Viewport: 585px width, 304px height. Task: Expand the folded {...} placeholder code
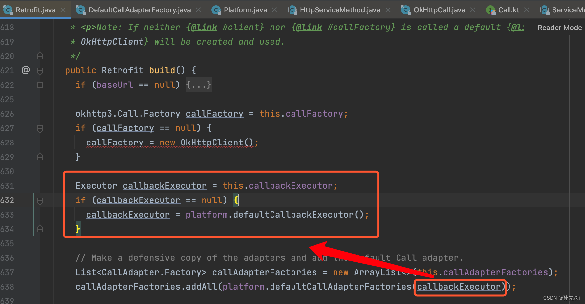[x=199, y=85]
